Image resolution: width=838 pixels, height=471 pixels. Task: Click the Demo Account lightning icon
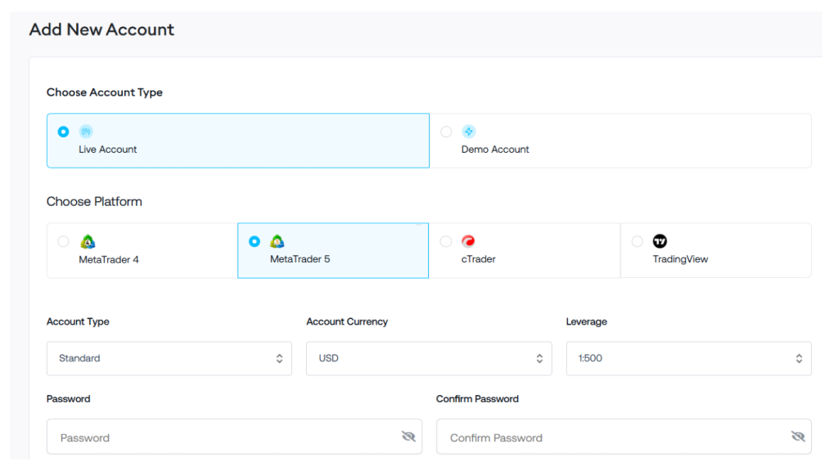(468, 132)
